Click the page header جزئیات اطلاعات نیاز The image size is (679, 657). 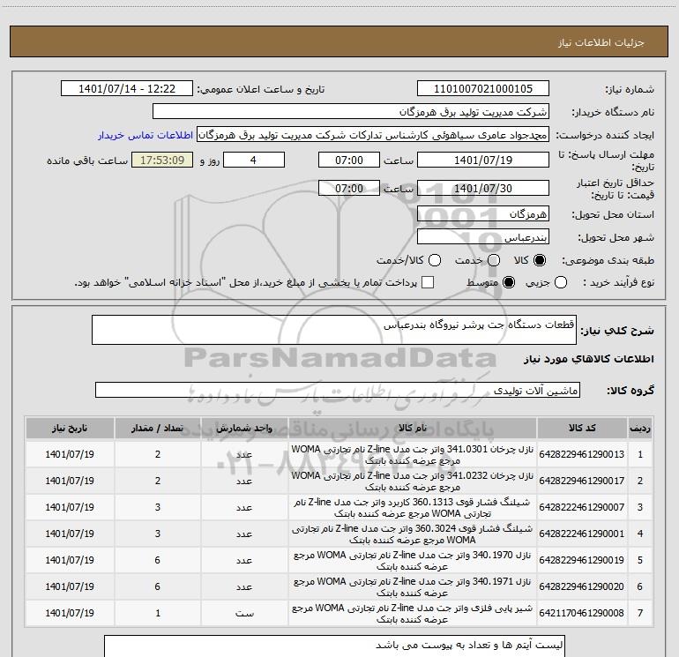pyautogui.click(x=601, y=42)
